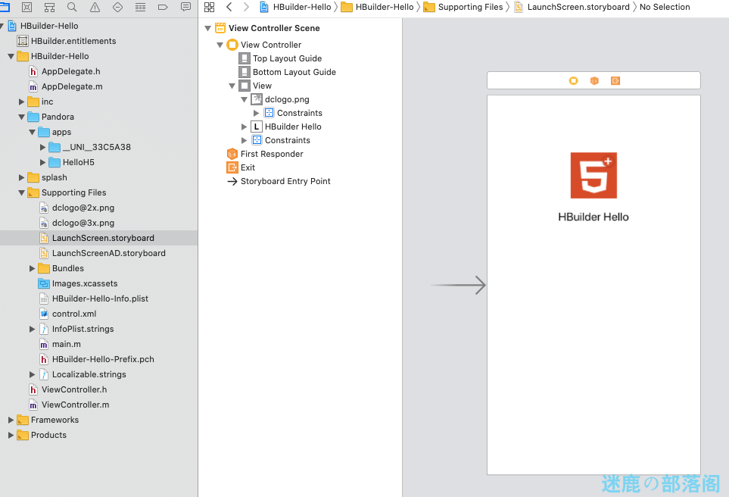Click the Exit dock icon on canvas

coord(615,80)
